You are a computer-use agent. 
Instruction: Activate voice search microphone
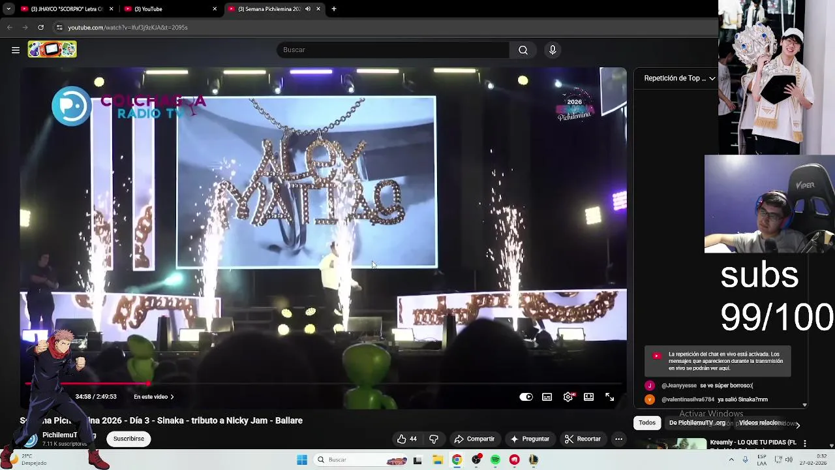click(x=553, y=50)
